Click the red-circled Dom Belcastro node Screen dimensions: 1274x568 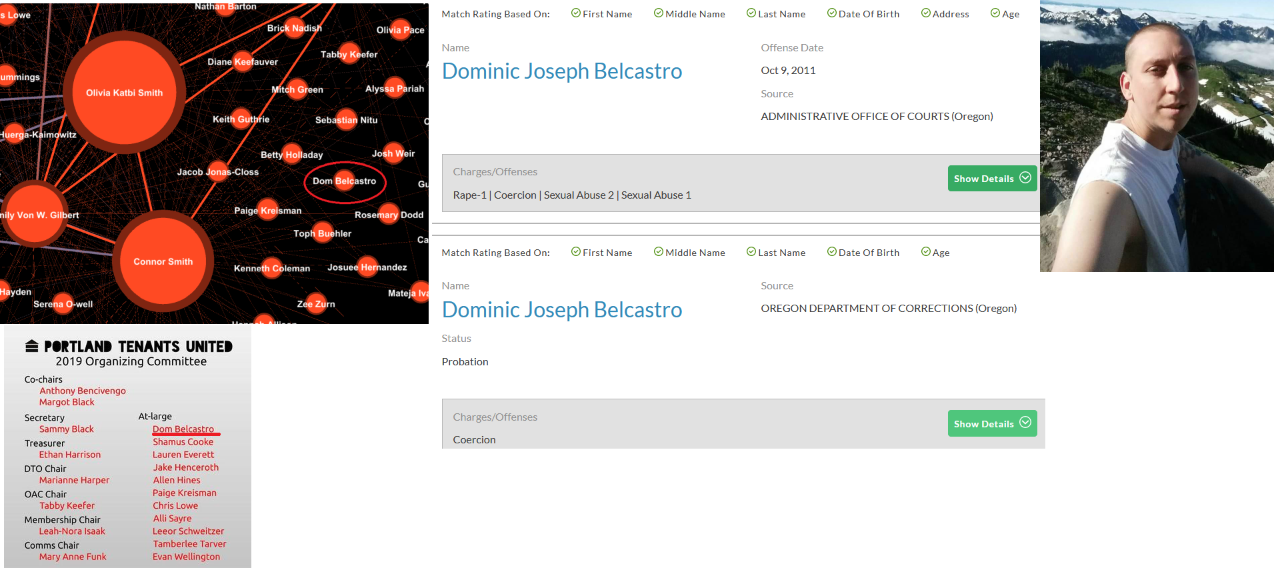(345, 181)
